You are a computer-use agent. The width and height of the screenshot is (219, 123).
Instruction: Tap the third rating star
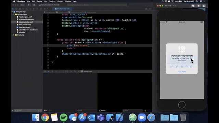[182, 67]
